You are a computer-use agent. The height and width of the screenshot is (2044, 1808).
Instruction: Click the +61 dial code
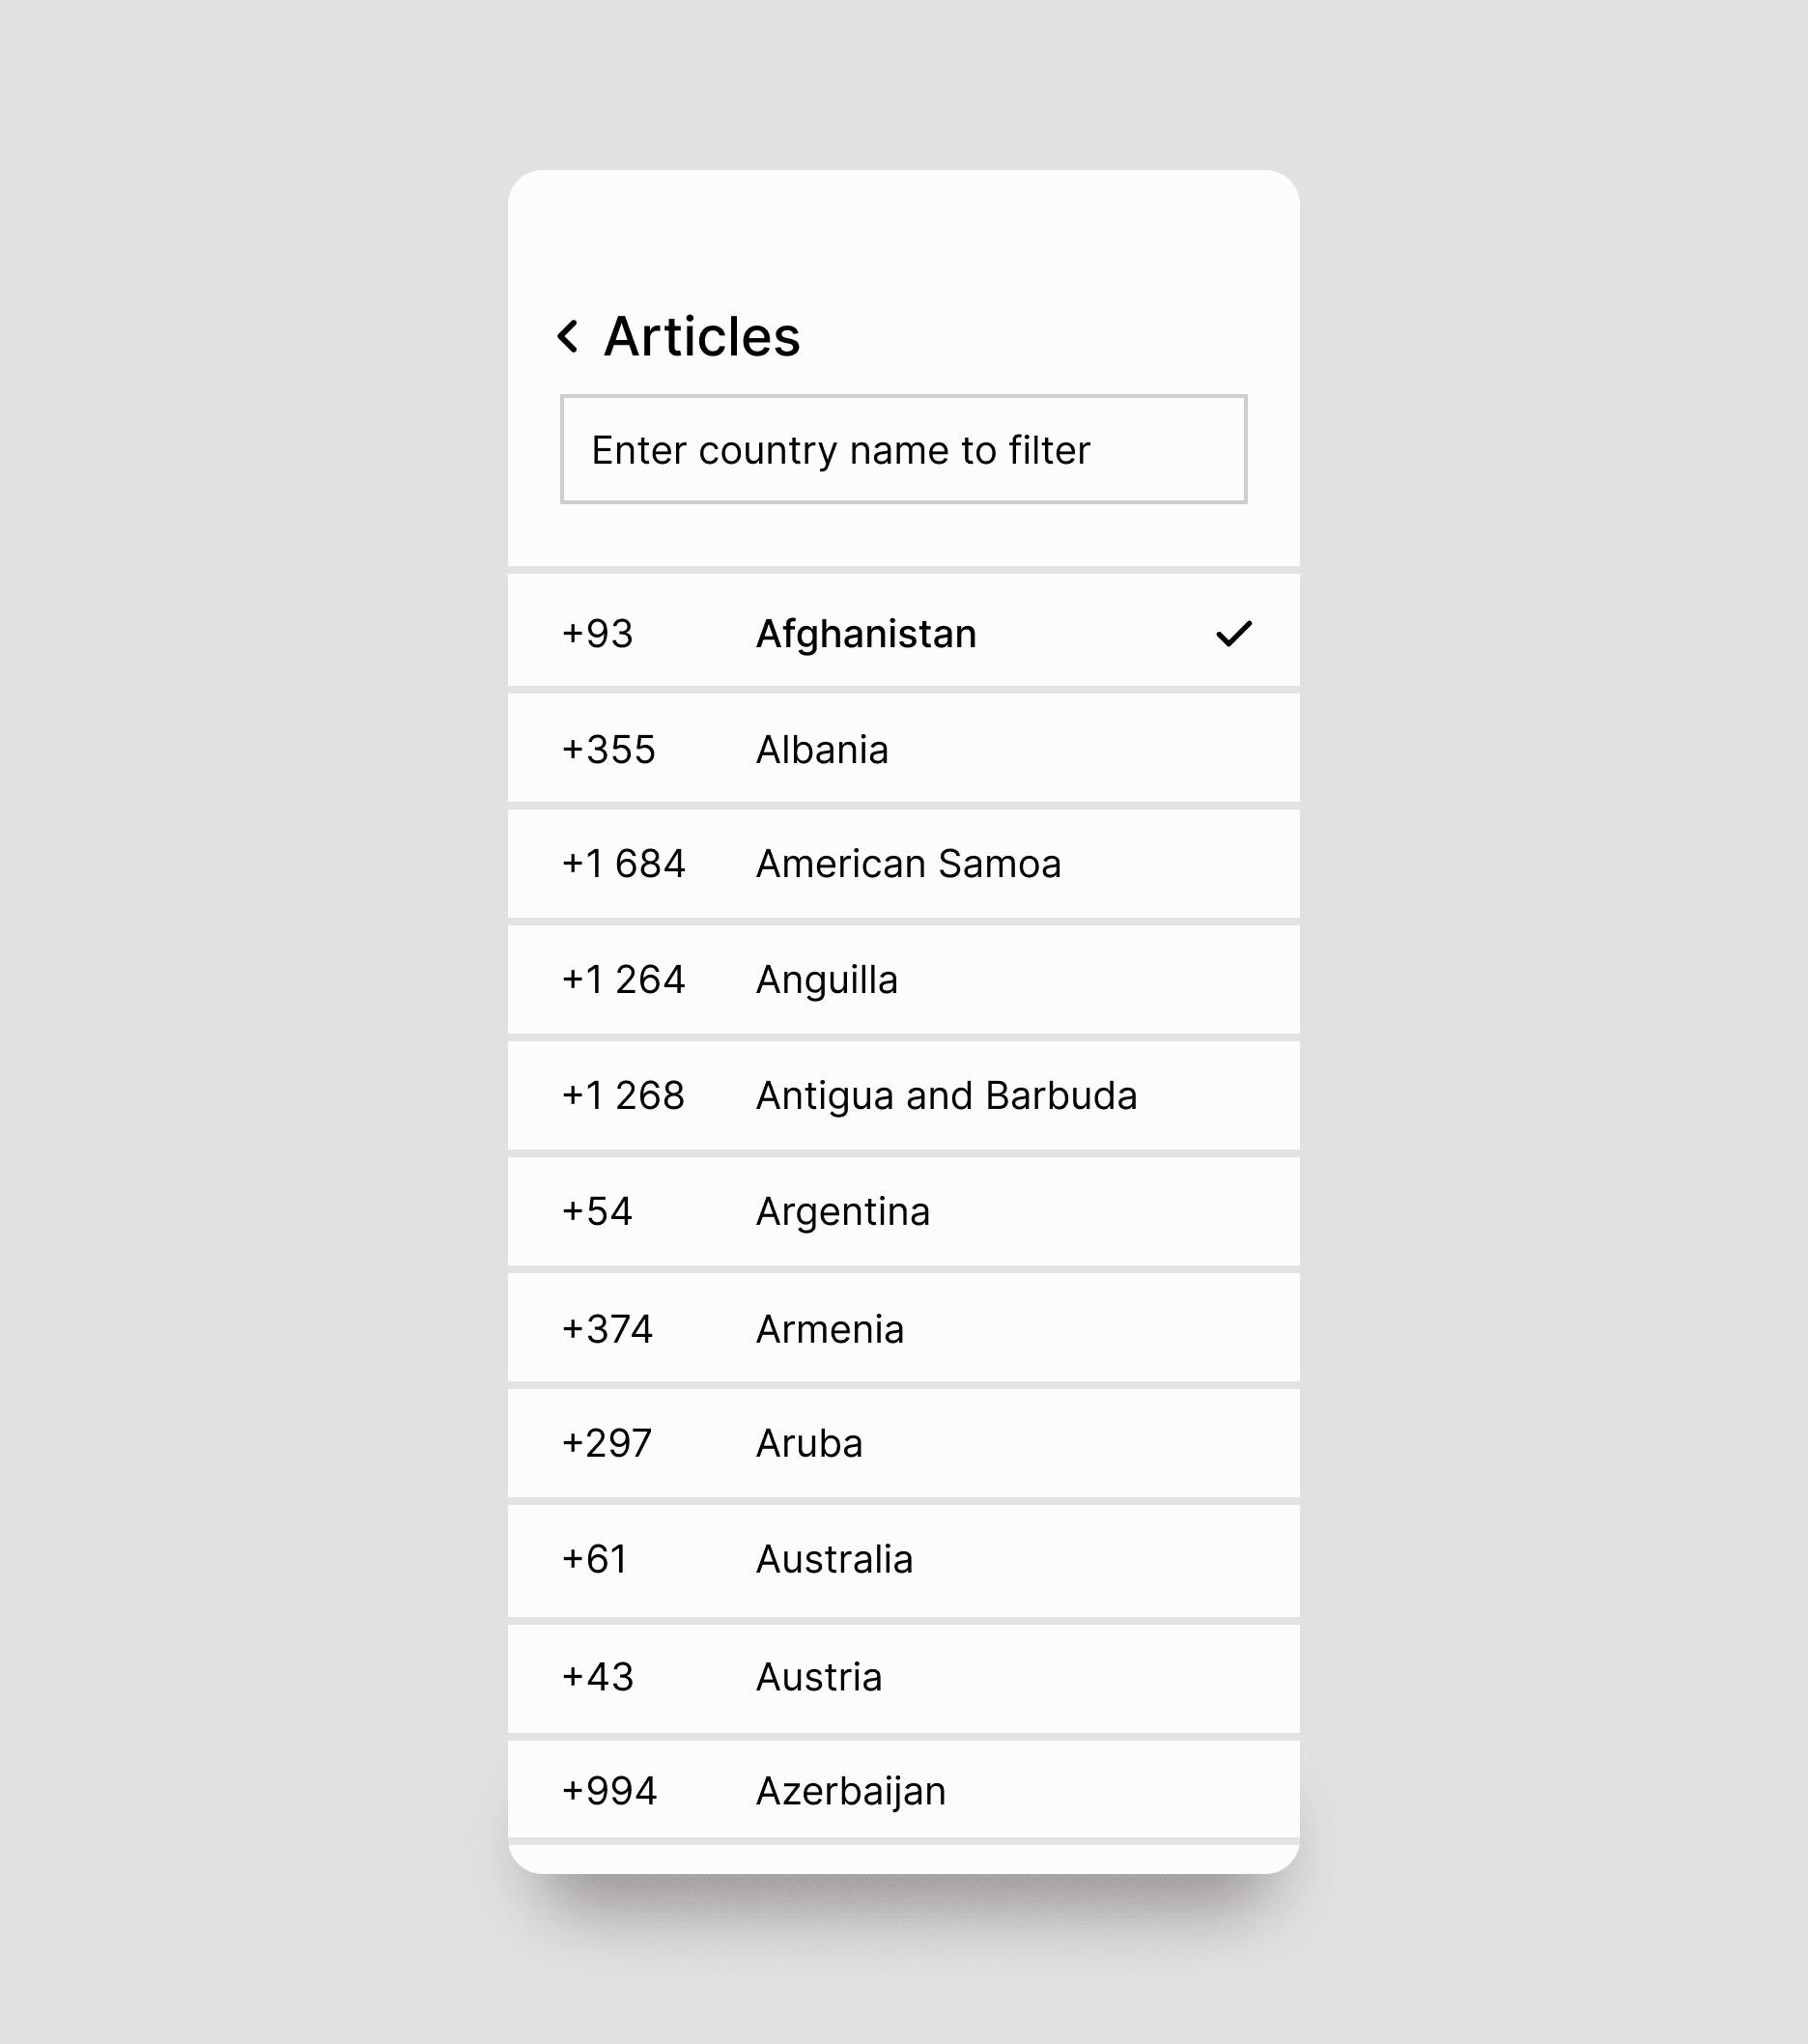coord(595,1560)
